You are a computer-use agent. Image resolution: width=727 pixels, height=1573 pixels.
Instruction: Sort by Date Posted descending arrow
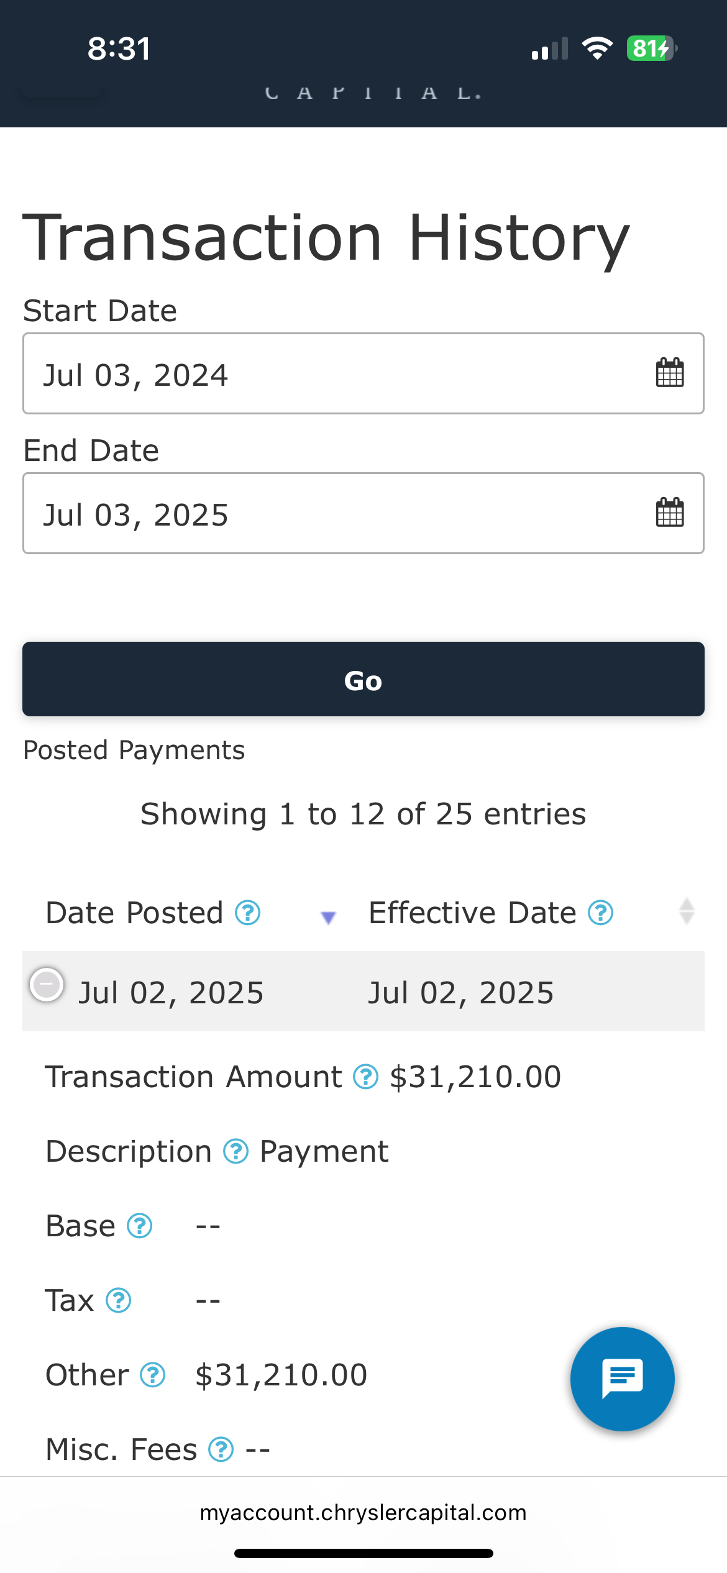328,917
